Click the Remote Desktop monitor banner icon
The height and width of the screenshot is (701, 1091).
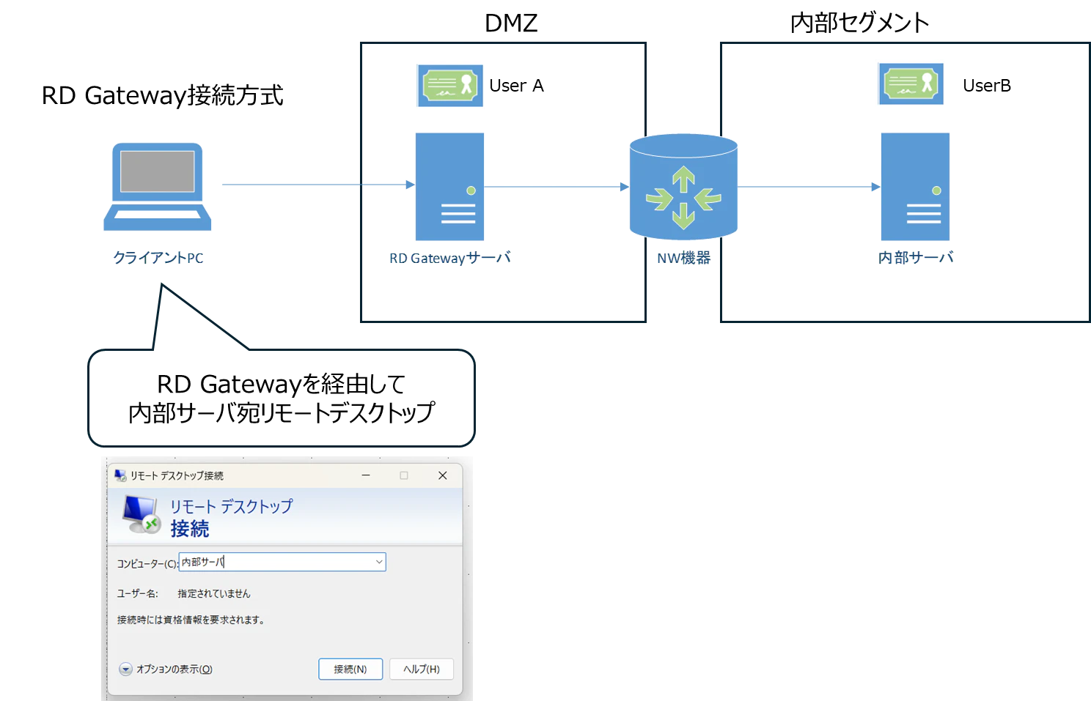[x=142, y=515]
